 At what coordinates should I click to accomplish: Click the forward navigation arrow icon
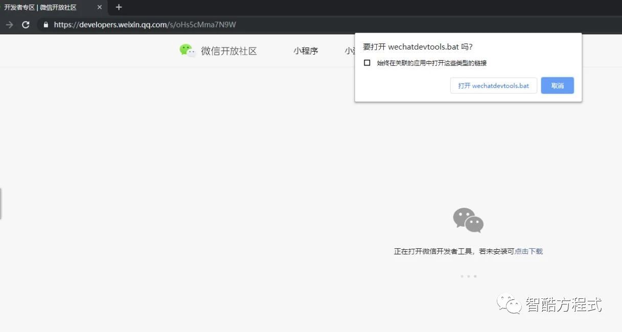click(9, 24)
